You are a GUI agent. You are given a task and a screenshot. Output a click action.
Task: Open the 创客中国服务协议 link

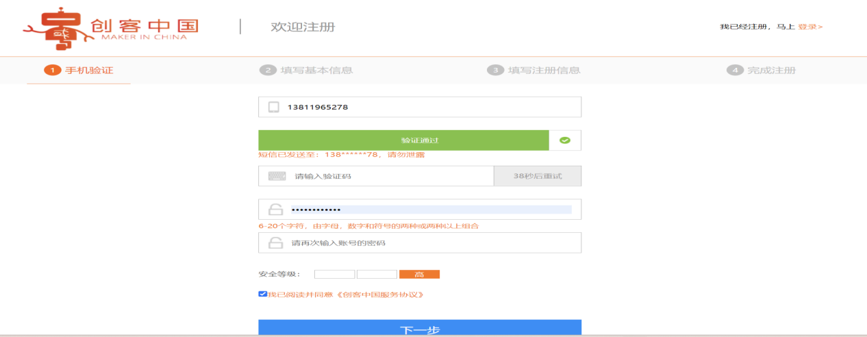tap(379, 295)
